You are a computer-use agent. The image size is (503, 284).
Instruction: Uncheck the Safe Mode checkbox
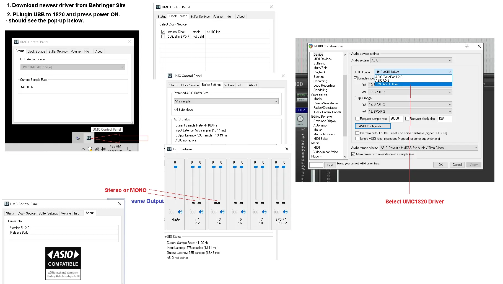point(176,110)
